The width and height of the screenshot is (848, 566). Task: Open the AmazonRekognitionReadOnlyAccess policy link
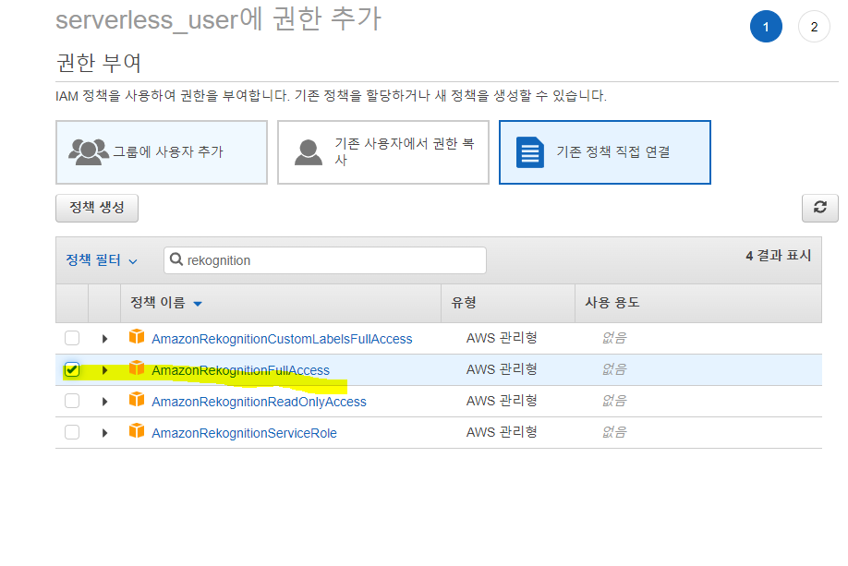pos(259,402)
